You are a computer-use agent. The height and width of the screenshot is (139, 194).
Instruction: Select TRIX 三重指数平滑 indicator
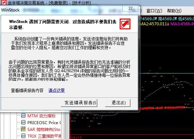point(44,136)
